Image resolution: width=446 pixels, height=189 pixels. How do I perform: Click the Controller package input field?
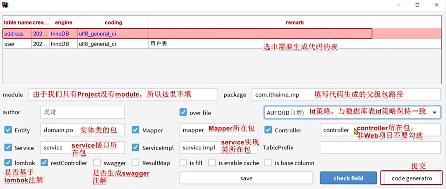pos(380,130)
